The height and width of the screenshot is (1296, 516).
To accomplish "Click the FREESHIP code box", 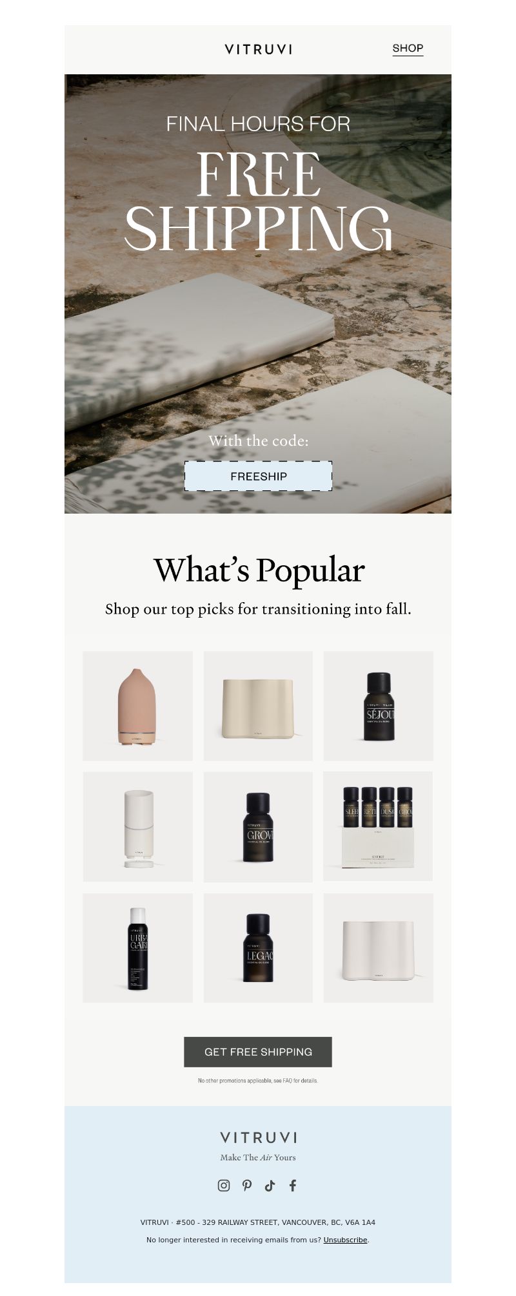I will [258, 476].
